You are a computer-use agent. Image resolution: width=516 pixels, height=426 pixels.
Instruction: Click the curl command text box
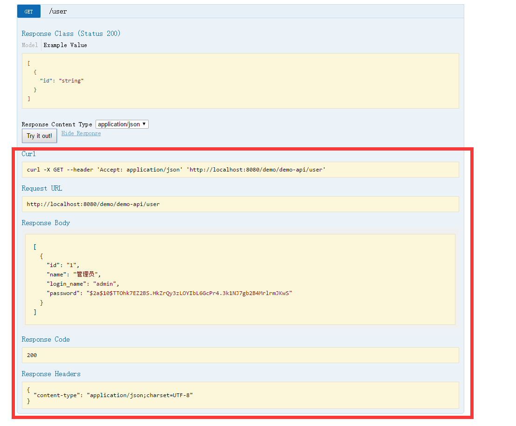pyautogui.click(x=240, y=170)
